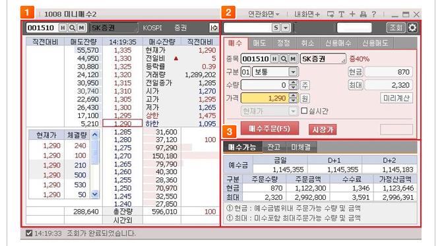Expand the account number dropdown arrow
The image size is (442, 246).
(x=286, y=28)
